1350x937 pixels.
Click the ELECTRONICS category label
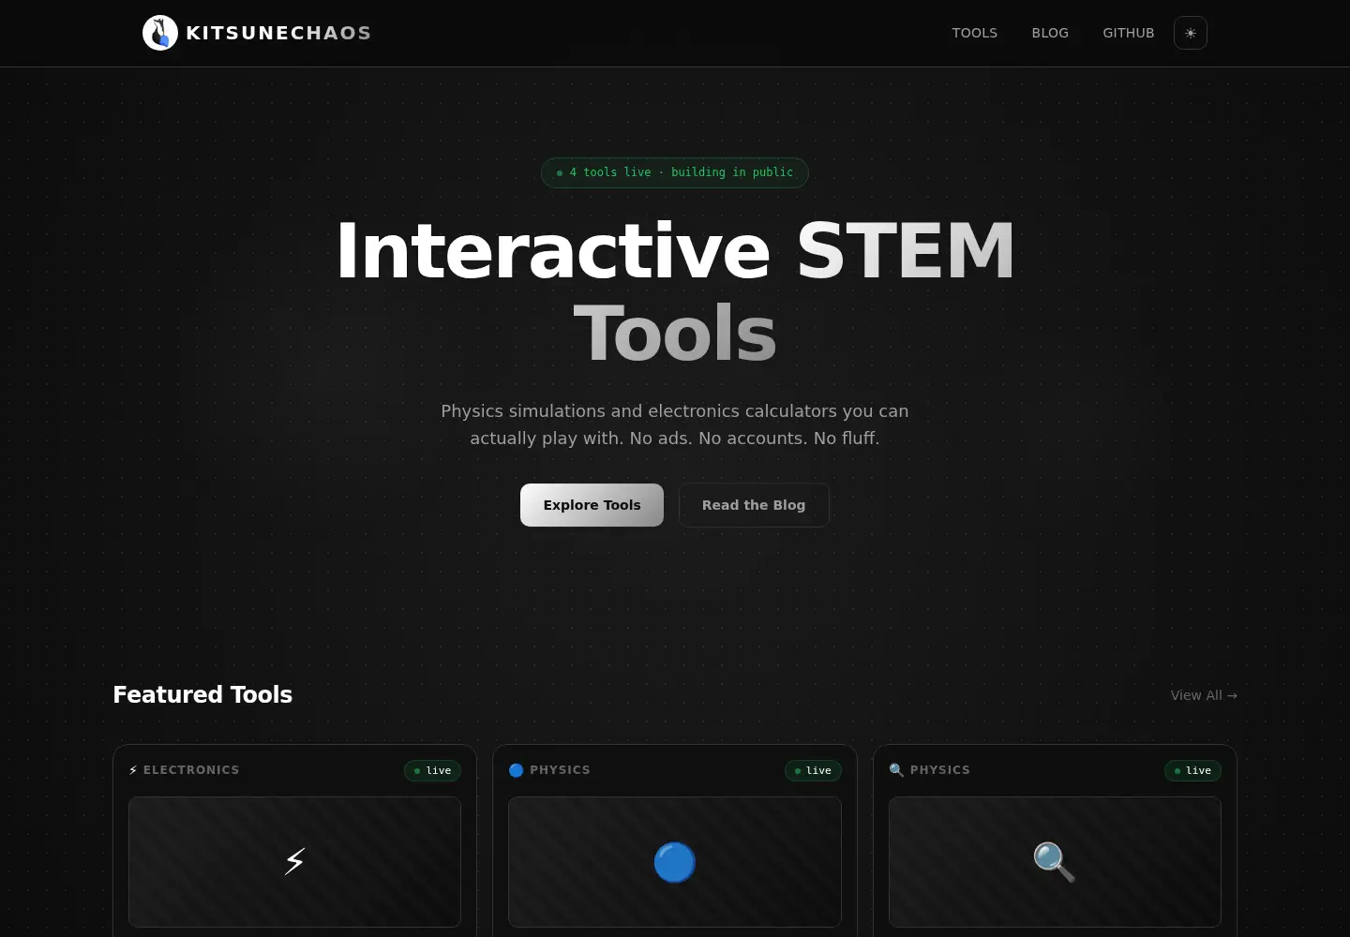click(191, 770)
